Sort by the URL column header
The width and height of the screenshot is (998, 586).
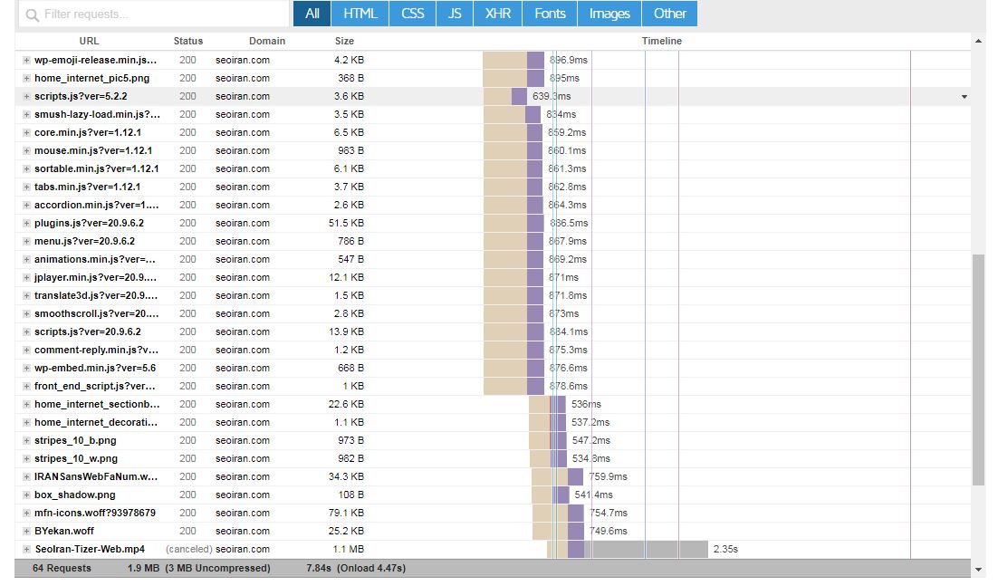[89, 41]
